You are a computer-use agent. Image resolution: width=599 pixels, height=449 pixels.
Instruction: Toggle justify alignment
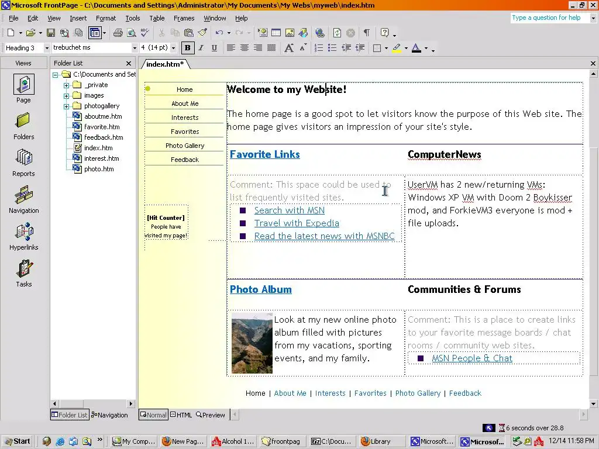click(x=271, y=48)
